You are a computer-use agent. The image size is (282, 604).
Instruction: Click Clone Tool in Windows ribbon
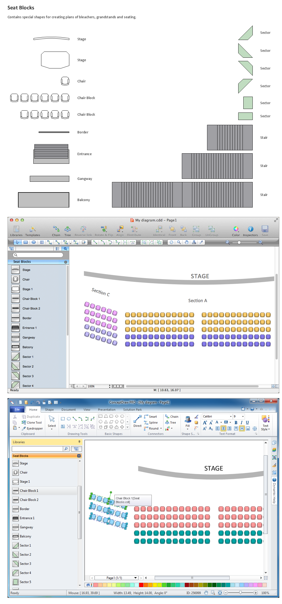pos(32,423)
